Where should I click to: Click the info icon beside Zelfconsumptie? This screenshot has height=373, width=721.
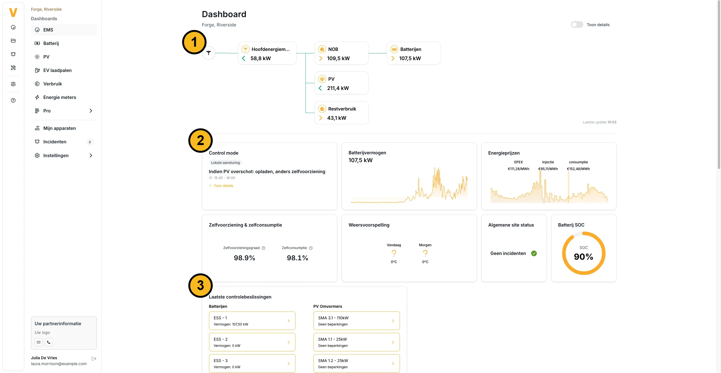pos(311,248)
